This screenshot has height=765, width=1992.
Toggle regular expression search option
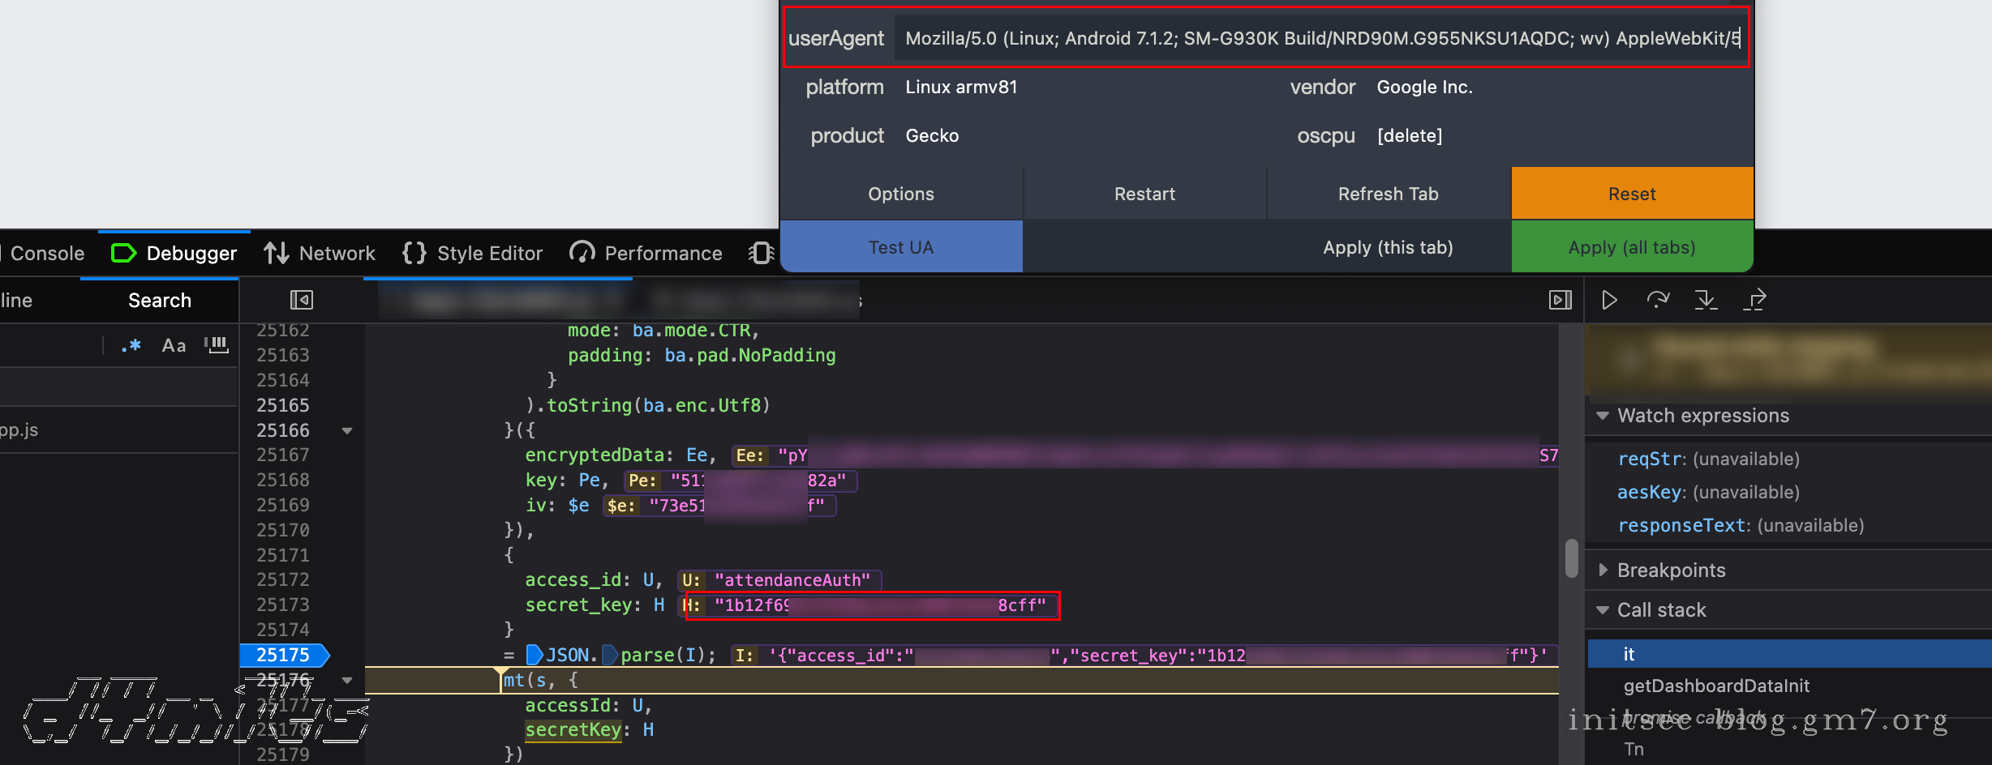pyautogui.click(x=131, y=346)
